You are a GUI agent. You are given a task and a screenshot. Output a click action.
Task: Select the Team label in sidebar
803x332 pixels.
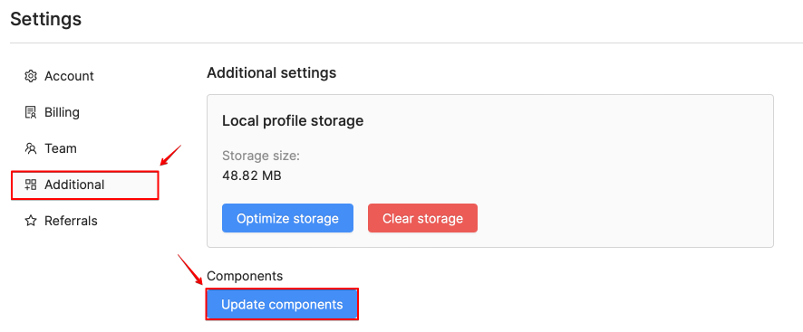pos(61,149)
